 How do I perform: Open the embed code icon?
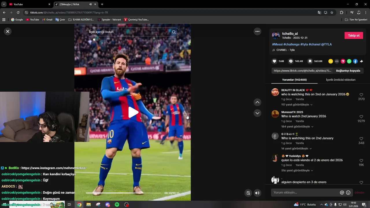(337, 61)
